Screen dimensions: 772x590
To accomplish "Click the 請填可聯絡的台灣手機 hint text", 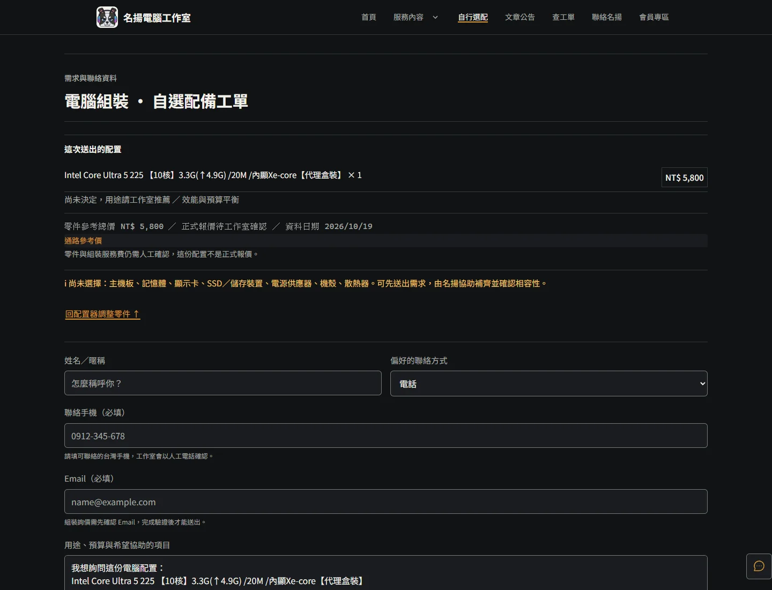I will click(139, 456).
